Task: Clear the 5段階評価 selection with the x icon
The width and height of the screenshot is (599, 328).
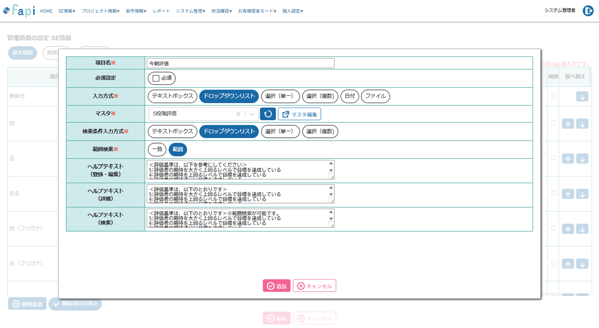Action: 238,114
